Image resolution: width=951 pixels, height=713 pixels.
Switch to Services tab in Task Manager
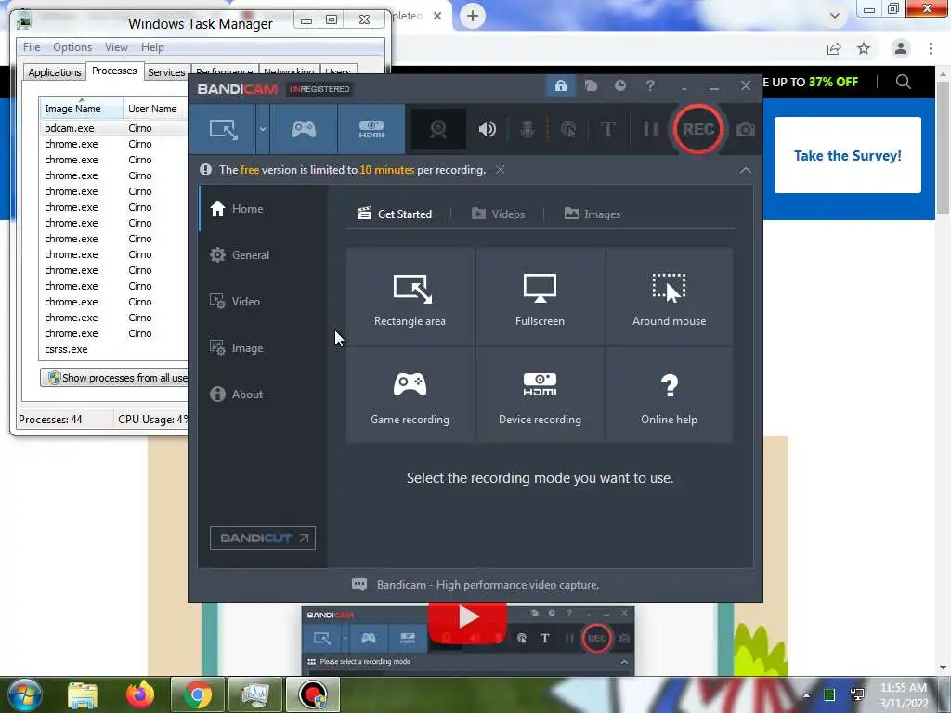[x=166, y=72]
